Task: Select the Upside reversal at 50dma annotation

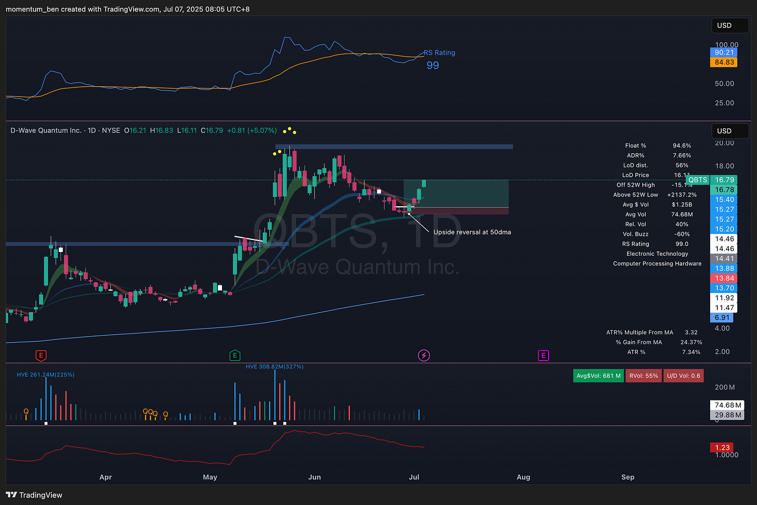Action: tap(472, 232)
